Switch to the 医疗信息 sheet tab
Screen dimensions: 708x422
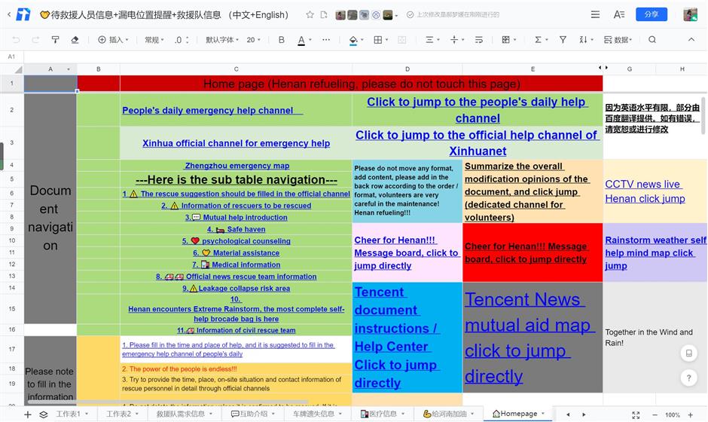click(383, 414)
